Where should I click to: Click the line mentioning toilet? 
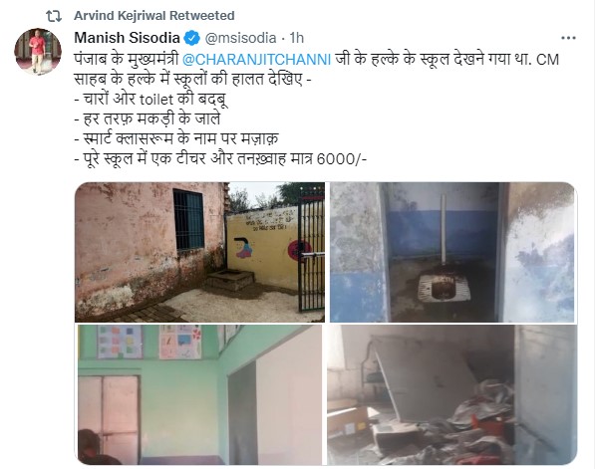pyautogui.click(x=150, y=100)
